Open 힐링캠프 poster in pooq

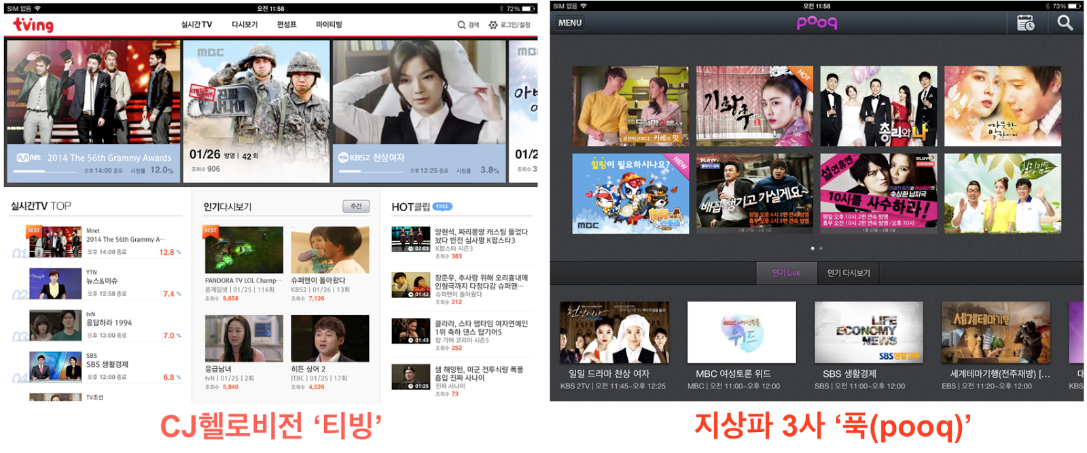point(1003,194)
